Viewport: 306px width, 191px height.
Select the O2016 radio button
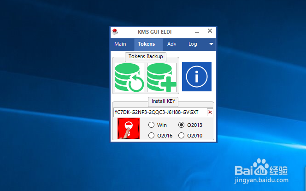[151, 135]
